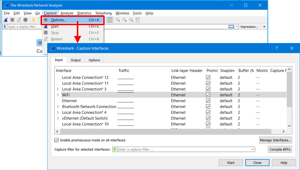
Task: Open the Capture menu
Action: pos(50,13)
